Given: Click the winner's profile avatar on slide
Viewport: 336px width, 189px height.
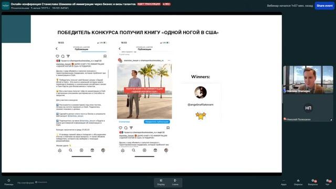Looking at the screenshot, I should [201, 92].
